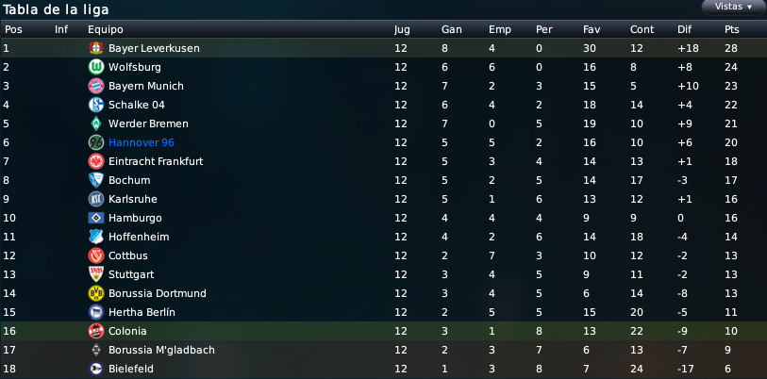Sort by Gan column header
Image resolution: width=767 pixels, height=379 pixels.
click(452, 29)
